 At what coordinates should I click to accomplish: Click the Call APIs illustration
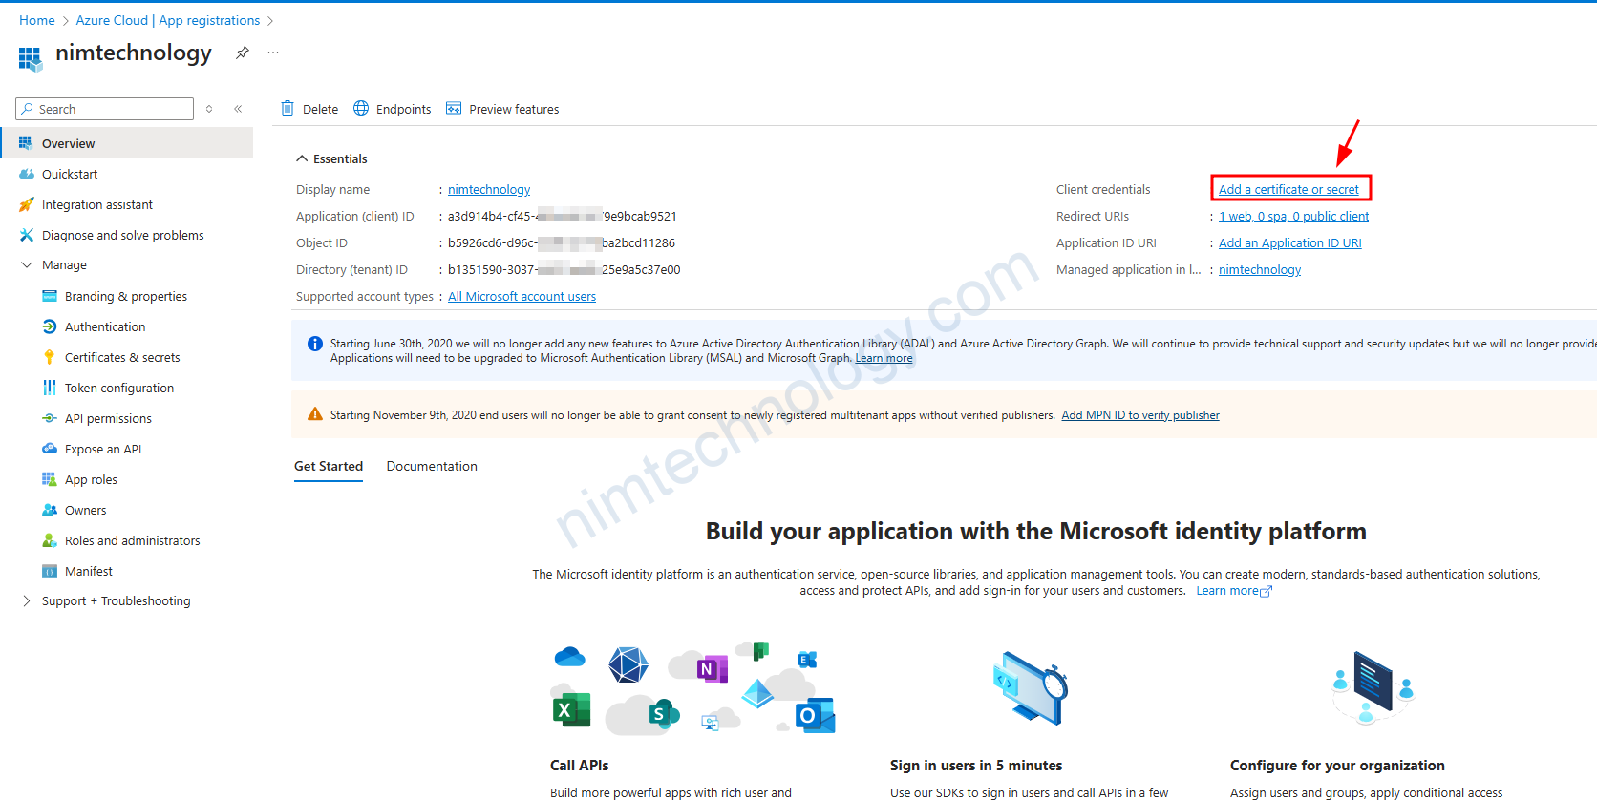[x=693, y=688]
